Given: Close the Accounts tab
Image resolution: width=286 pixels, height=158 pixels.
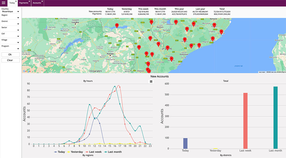Looking at the screenshot, I should tap(42, 1).
